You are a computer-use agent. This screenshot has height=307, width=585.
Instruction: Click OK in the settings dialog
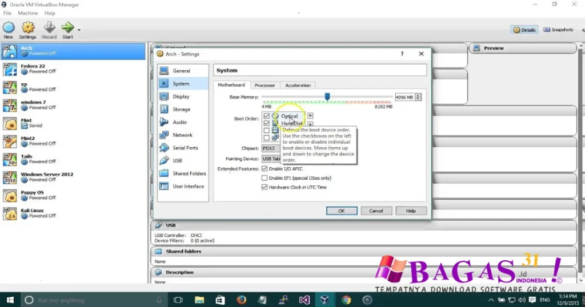342,211
